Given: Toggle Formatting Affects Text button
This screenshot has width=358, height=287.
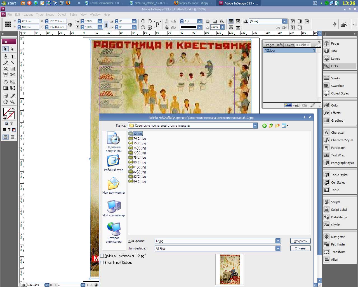Looking at the screenshot, I should pos(11,124).
